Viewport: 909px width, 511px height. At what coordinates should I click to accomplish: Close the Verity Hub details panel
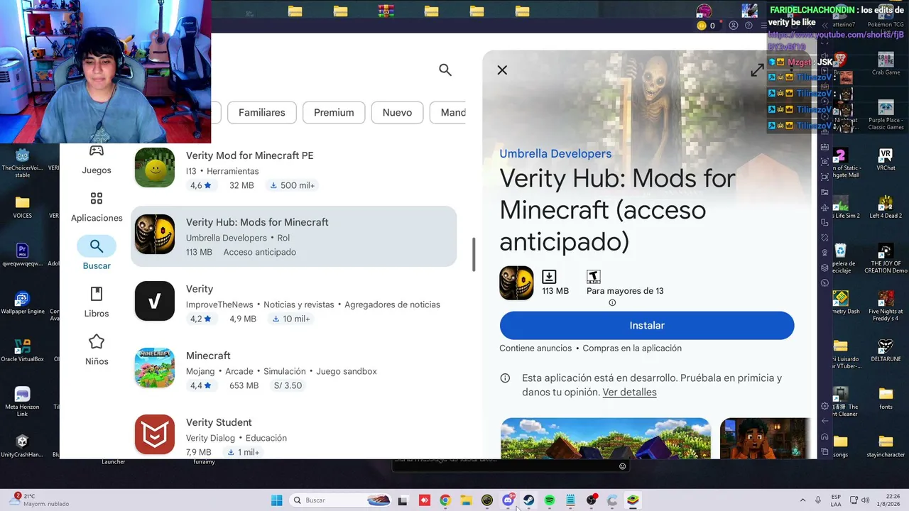coord(502,70)
